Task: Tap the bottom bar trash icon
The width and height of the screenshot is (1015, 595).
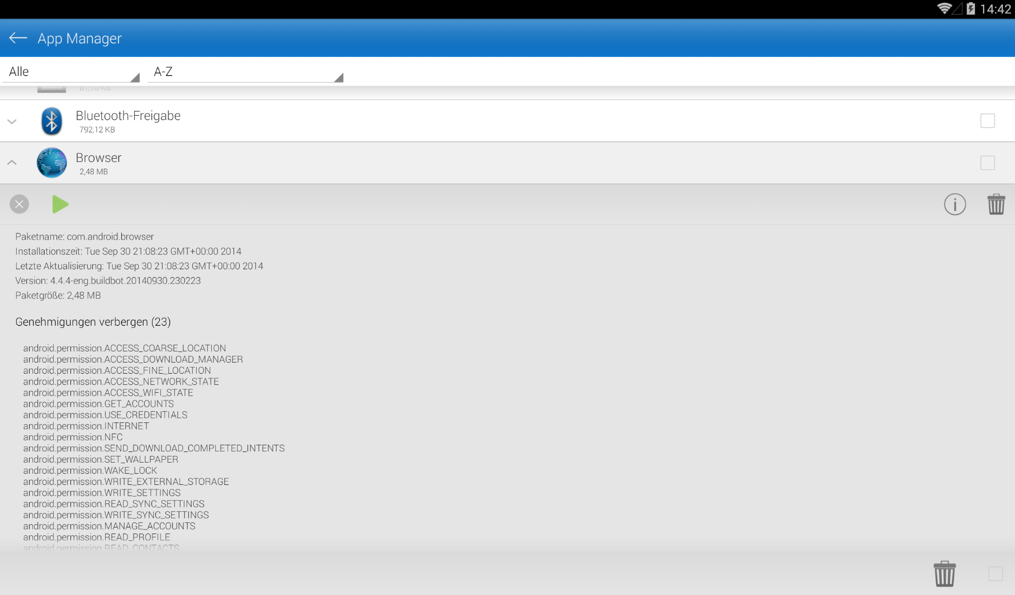Action: 945,574
